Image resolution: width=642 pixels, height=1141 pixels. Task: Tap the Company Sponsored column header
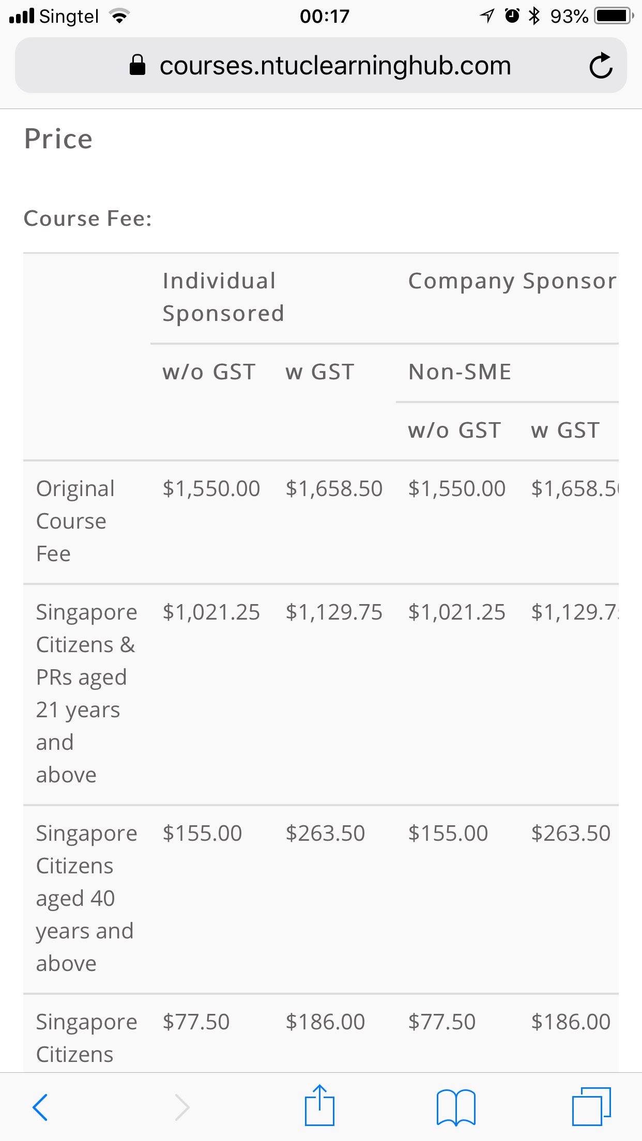click(x=512, y=281)
